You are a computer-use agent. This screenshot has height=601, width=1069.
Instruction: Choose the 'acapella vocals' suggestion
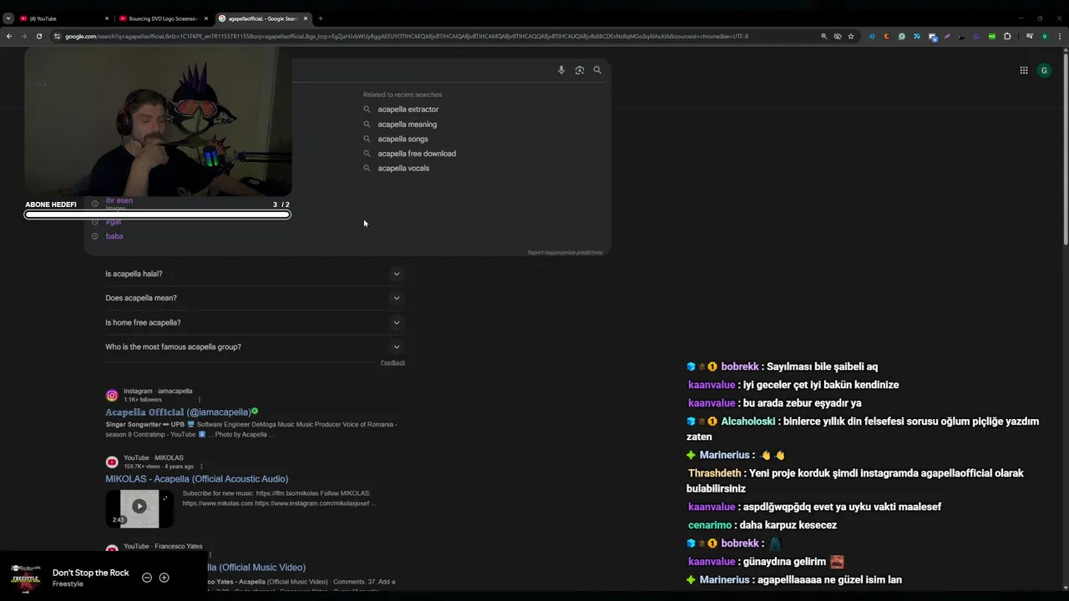click(x=403, y=168)
